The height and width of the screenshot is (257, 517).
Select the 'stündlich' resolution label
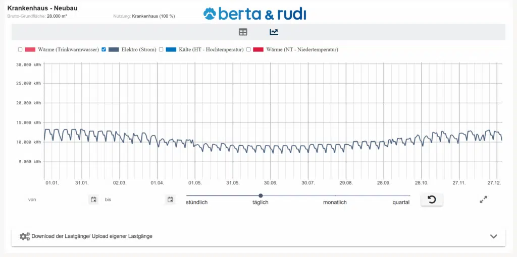196,202
